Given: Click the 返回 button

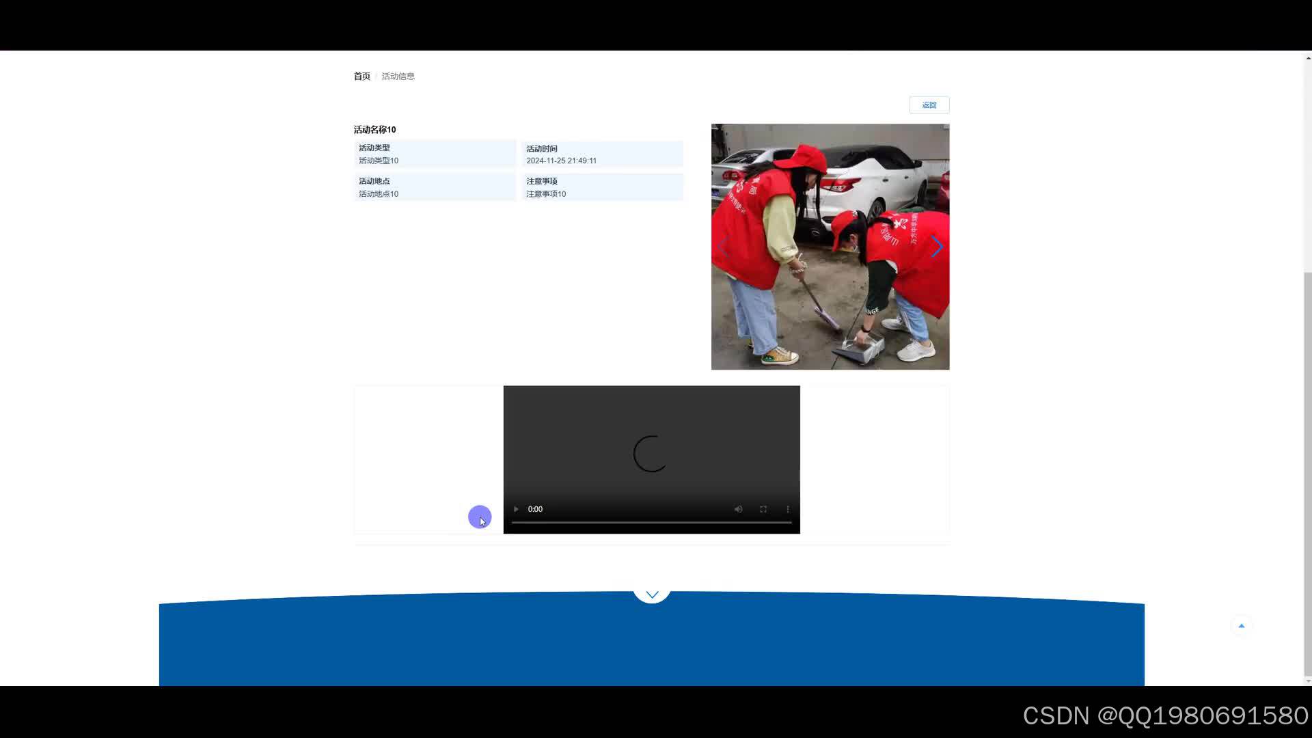Looking at the screenshot, I should [929, 105].
